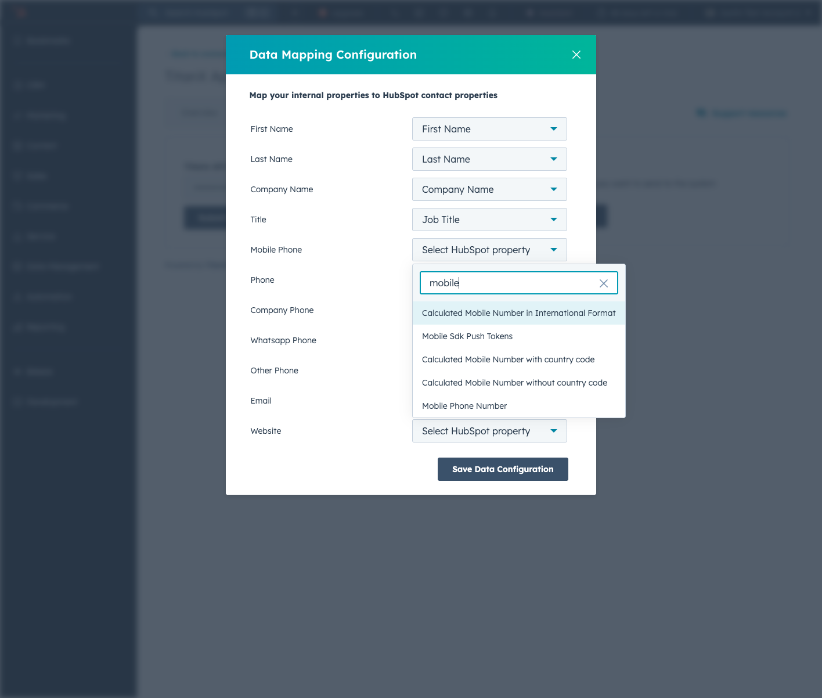Click the mapping instructions heading text

click(373, 95)
